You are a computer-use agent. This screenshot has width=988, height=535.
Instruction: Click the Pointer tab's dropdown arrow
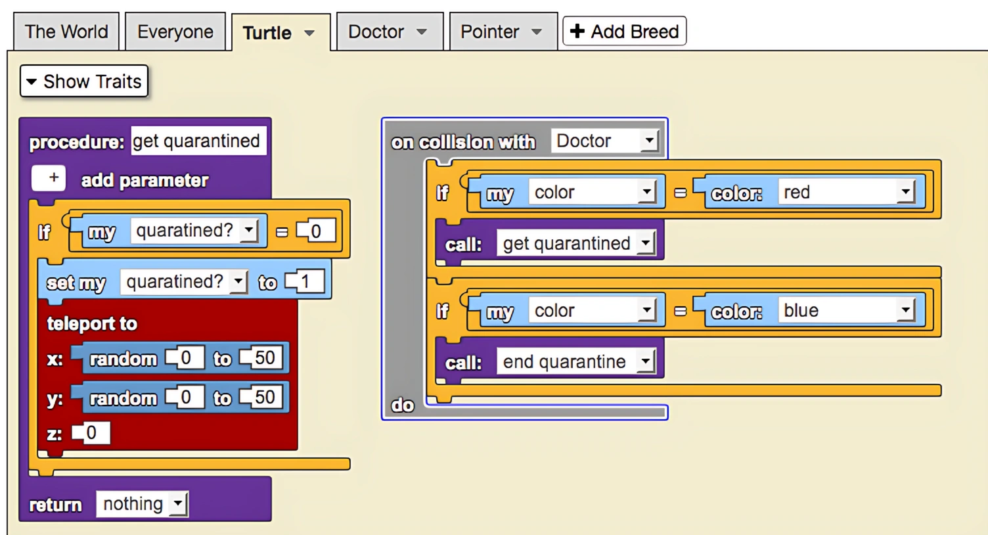point(537,32)
